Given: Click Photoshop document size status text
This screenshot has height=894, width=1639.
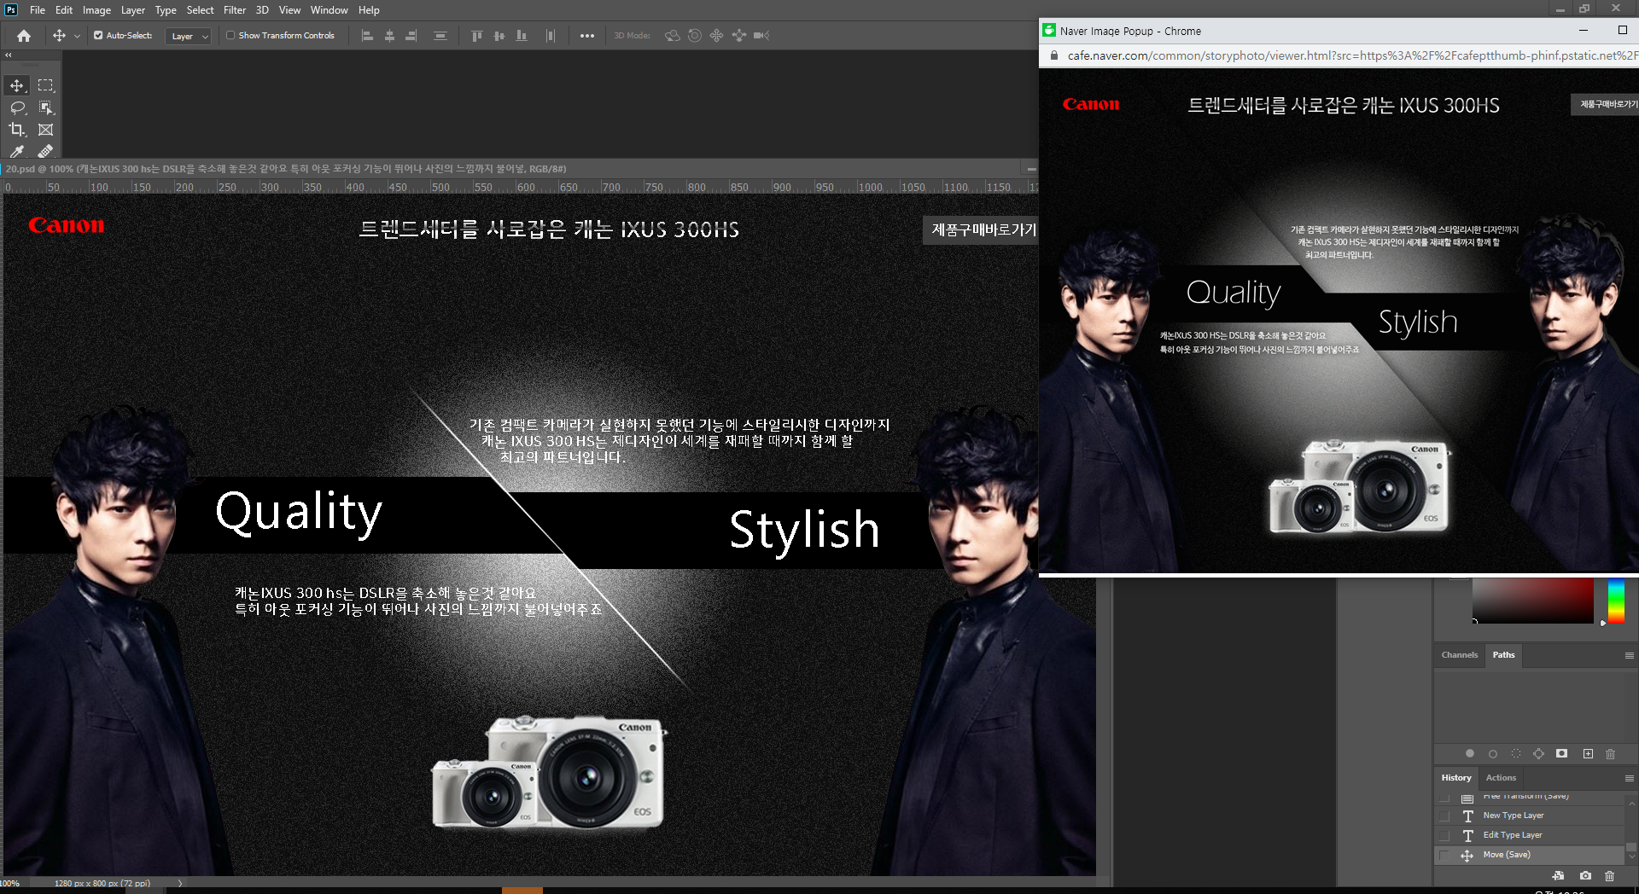Looking at the screenshot, I should [x=102, y=883].
